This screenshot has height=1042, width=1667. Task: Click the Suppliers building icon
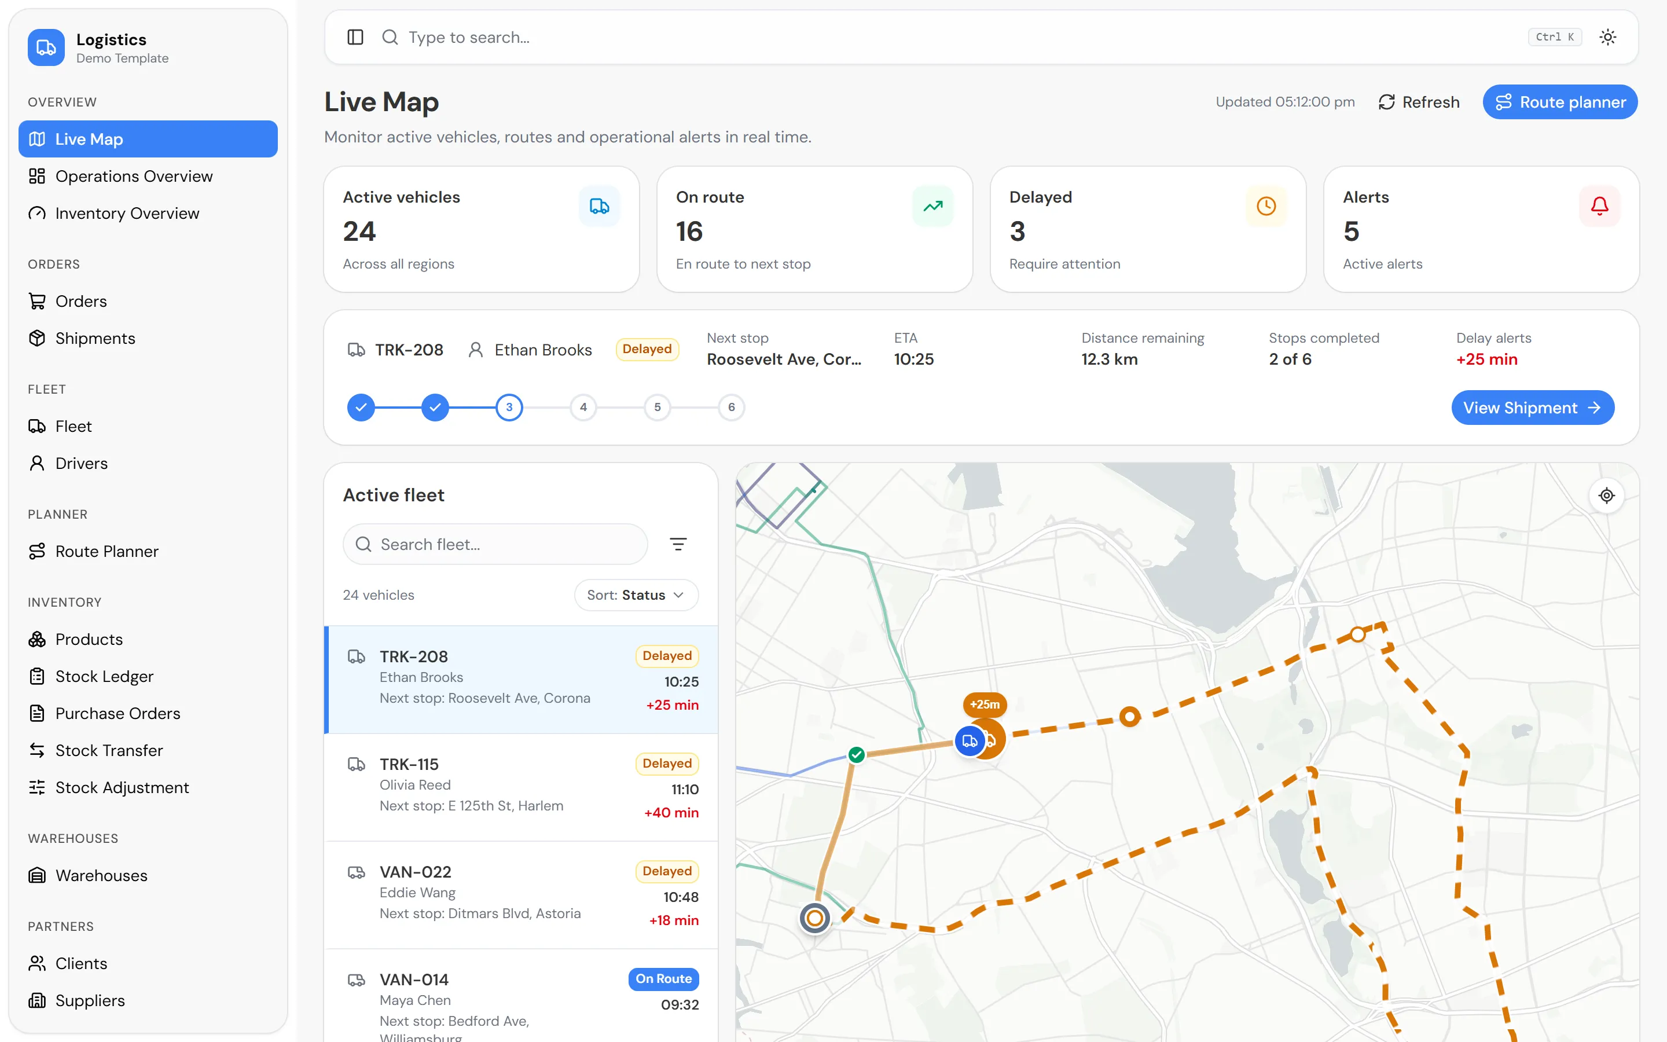37,1001
